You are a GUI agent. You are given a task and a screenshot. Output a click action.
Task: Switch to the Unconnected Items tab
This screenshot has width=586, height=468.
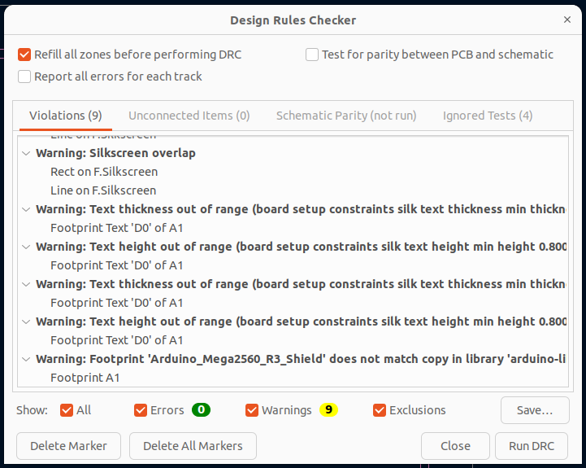pos(189,116)
